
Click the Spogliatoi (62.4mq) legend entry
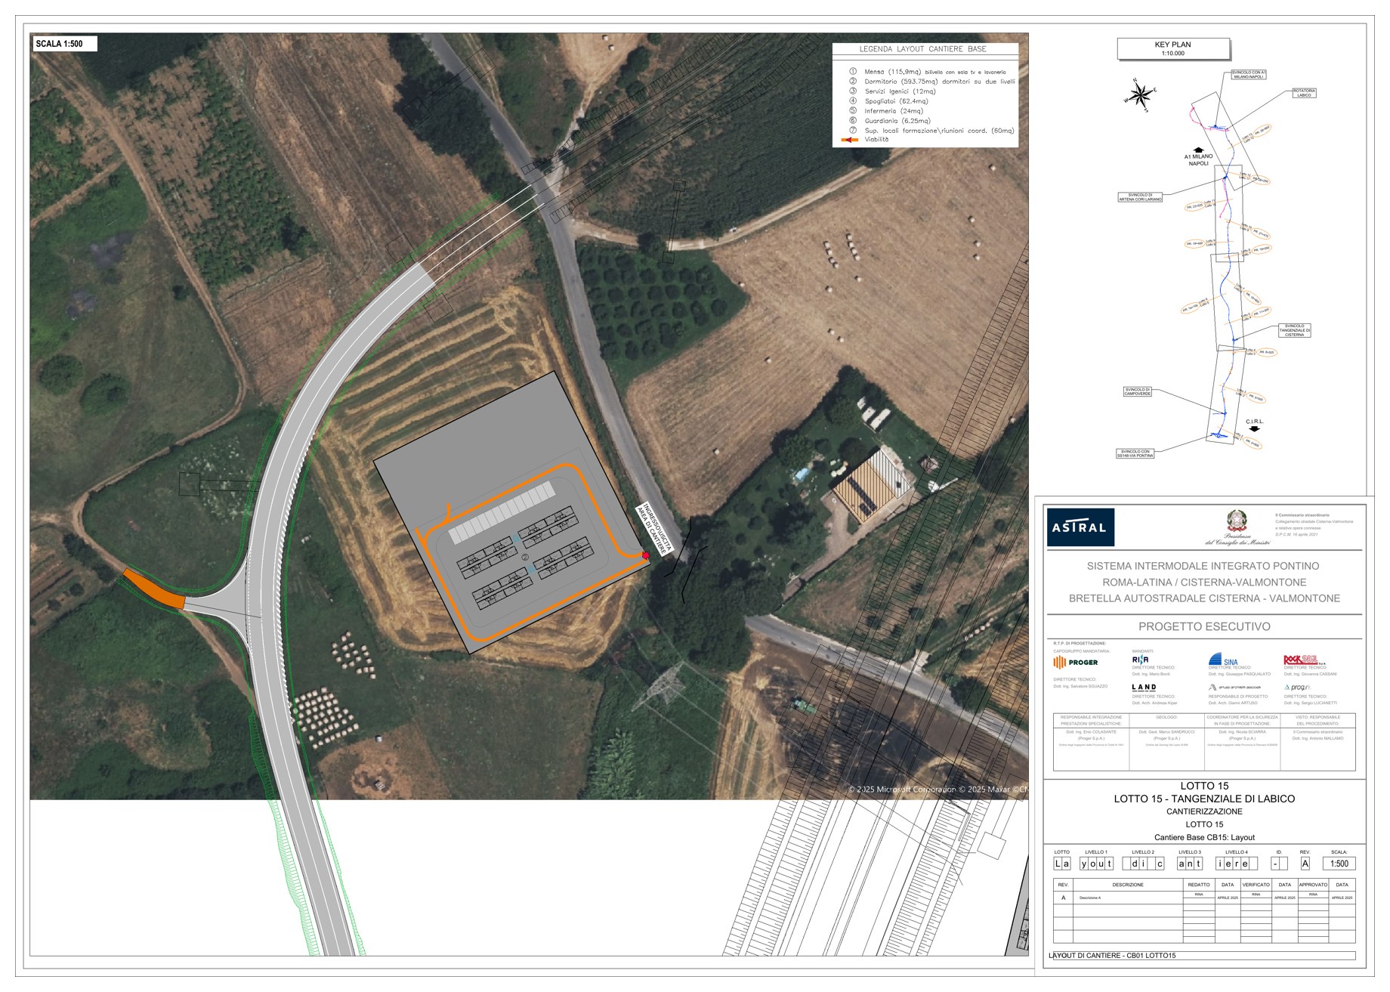[888, 100]
